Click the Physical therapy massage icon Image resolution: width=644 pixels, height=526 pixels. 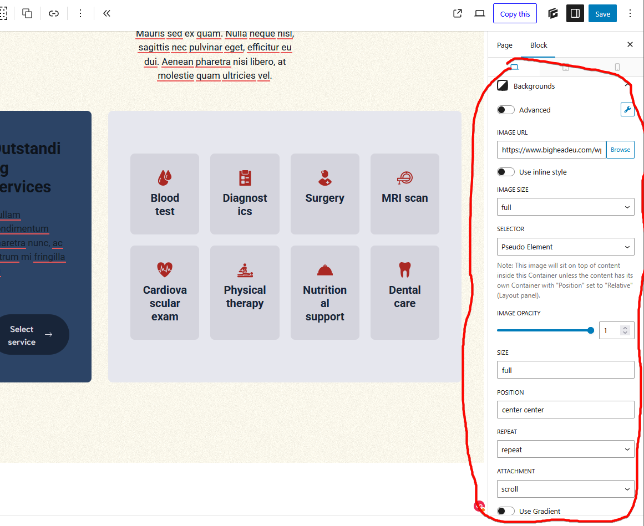coord(245,270)
